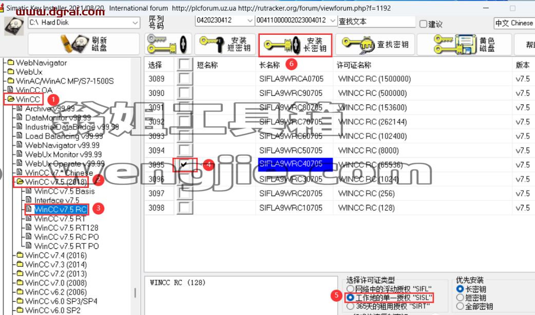
Task: Select WebUx Monitor v99.99 tree item
Action: point(63,155)
